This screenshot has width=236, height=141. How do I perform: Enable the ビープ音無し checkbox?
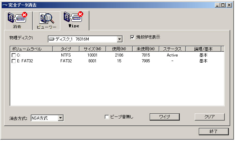pyautogui.click(x=107, y=117)
